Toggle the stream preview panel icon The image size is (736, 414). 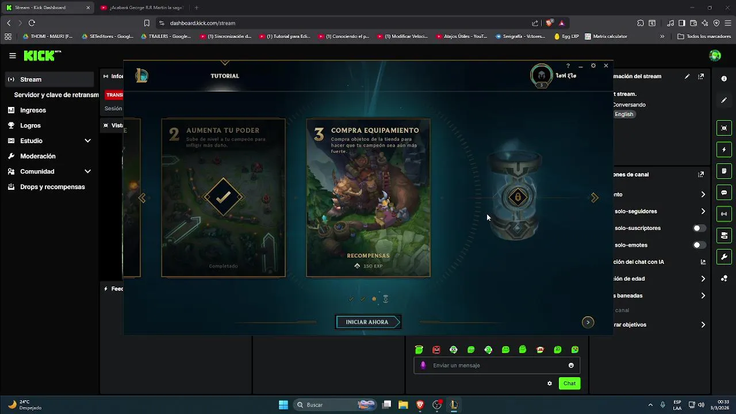(724, 128)
